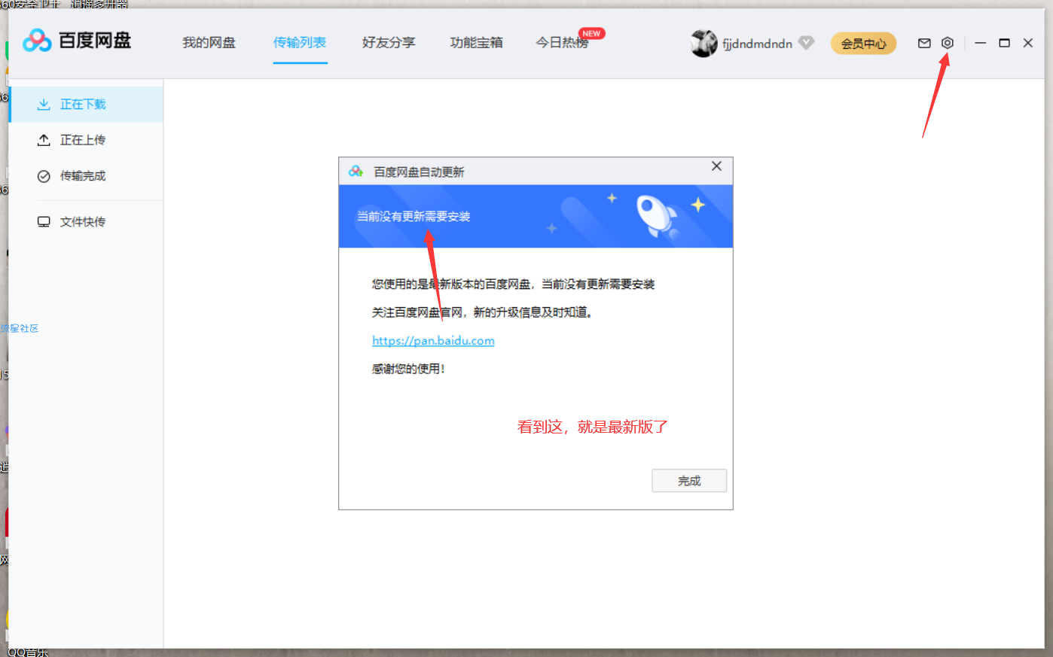The width and height of the screenshot is (1053, 657).
Task: Click the downloading arrow icon in sidebar
Action: [44, 104]
